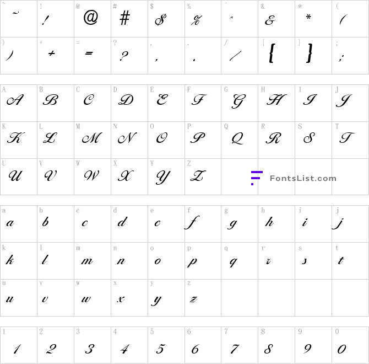Open the FontsList.com text link

pyautogui.click(x=303, y=178)
